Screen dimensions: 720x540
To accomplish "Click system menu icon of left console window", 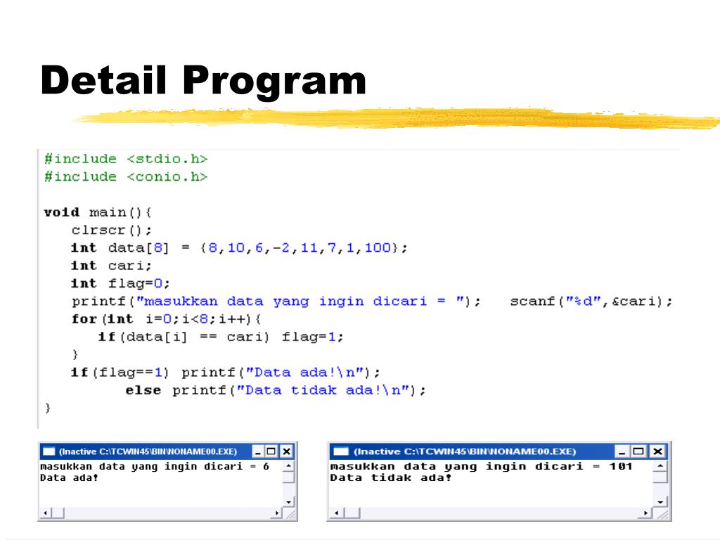I will tap(49, 451).
